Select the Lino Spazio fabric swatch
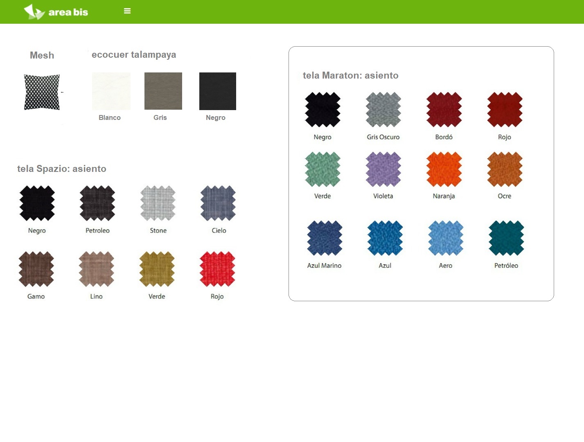Image resolution: width=584 pixels, height=442 pixels. pyautogui.click(x=97, y=269)
